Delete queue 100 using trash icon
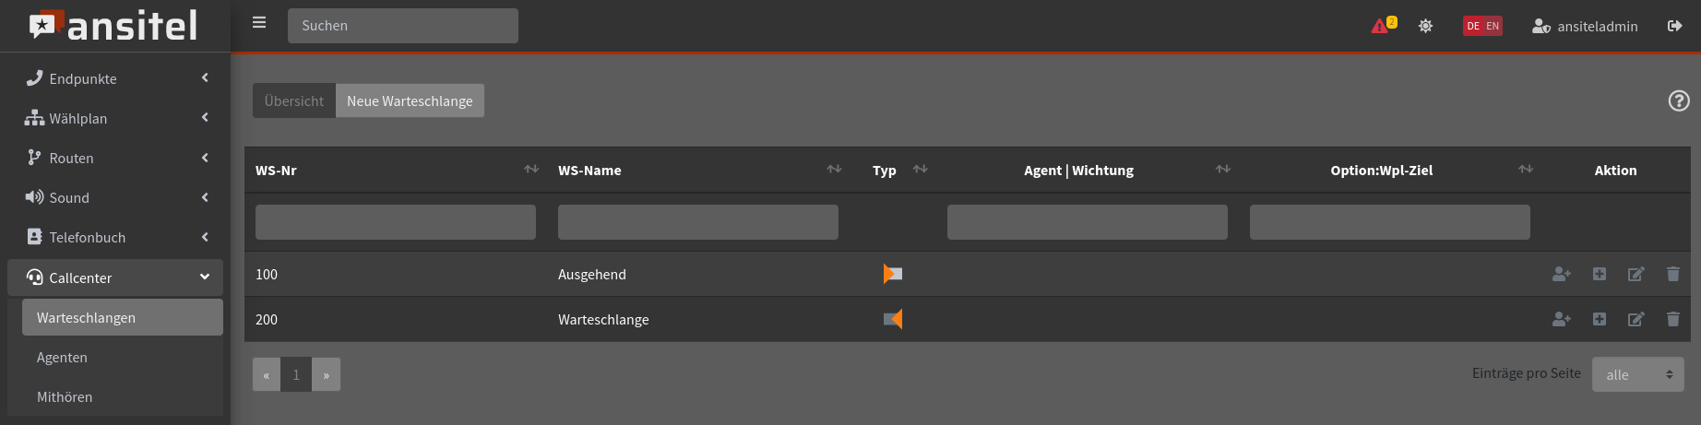The image size is (1701, 425). click(1672, 274)
